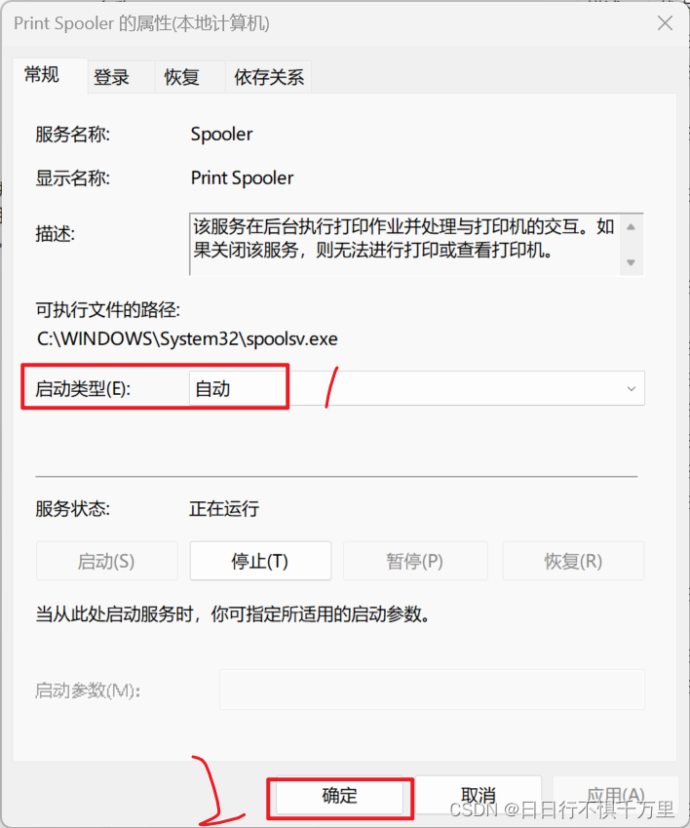Open the 启动类型 dropdown showing 自动

pyautogui.click(x=417, y=389)
